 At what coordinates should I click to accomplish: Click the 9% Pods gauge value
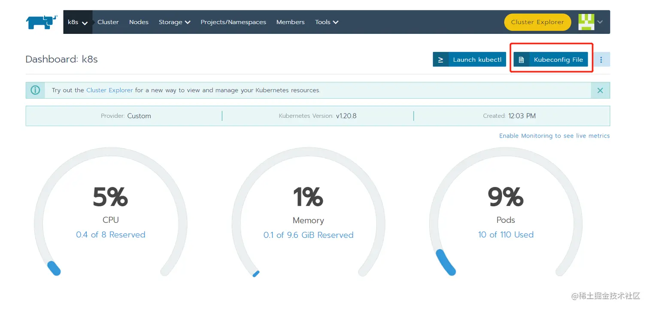[506, 197]
